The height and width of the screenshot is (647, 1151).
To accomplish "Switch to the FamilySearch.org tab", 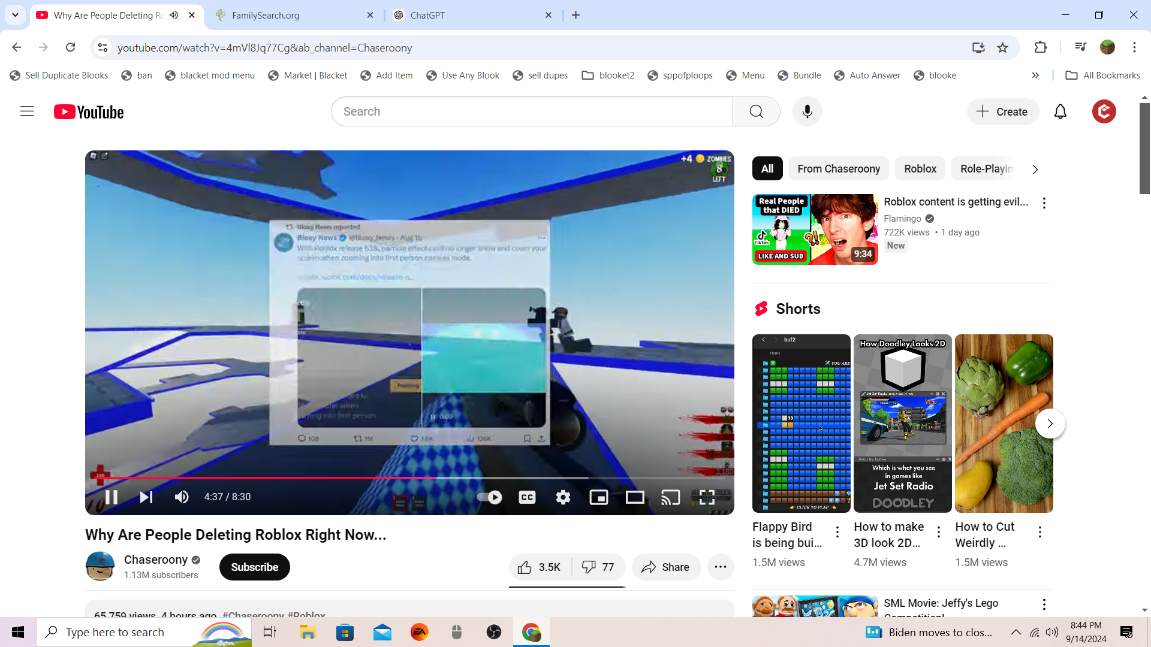I will [294, 15].
